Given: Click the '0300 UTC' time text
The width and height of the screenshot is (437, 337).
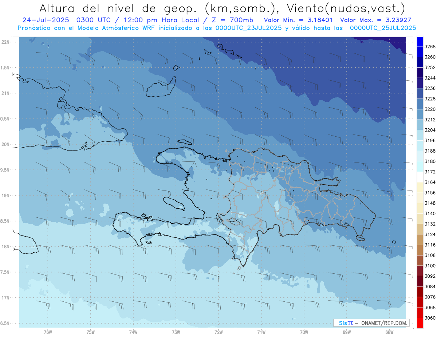Looking at the screenshot, I should (x=94, y=20).
